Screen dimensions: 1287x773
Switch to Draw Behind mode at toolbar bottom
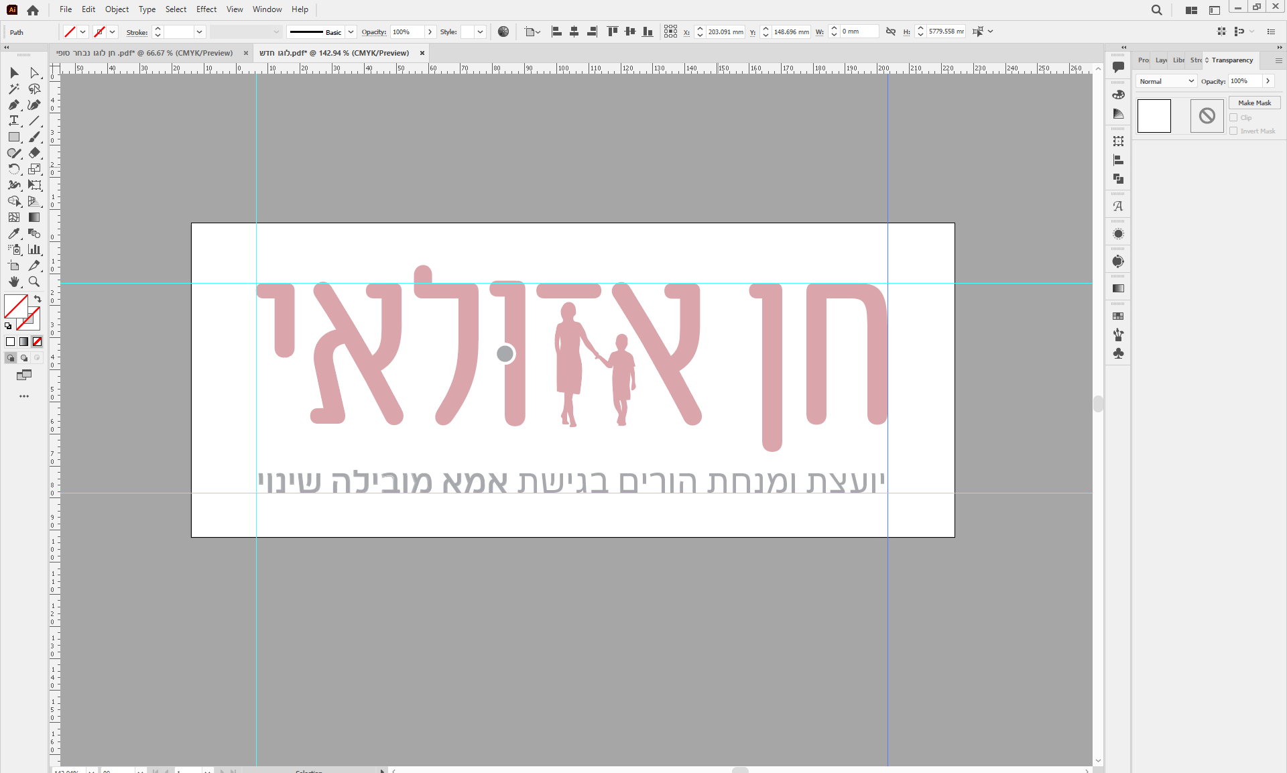(25, 357)
